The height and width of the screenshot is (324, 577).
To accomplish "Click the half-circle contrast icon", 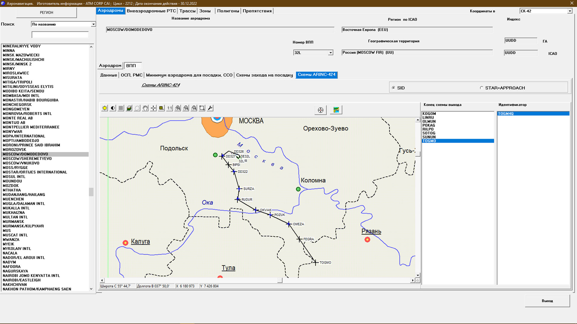I will click(x=113, y=108).
